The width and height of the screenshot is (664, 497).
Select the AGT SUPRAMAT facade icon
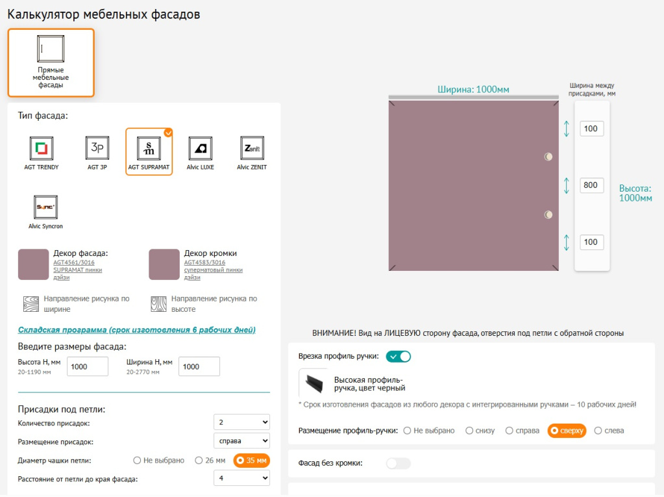point(149,148)
